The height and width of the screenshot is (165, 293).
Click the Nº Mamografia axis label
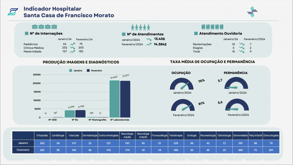point(97,120)
